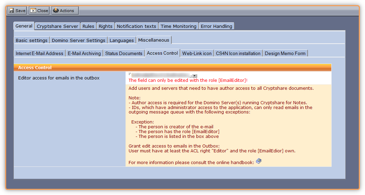The width and height of the screenshot is (365, 195).
Task: Click the 'Note:' heading text
Action: click(135, 98)
